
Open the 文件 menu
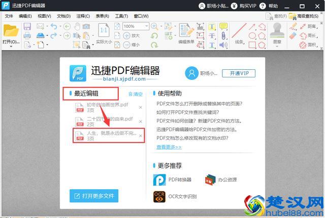pos(9,16)
